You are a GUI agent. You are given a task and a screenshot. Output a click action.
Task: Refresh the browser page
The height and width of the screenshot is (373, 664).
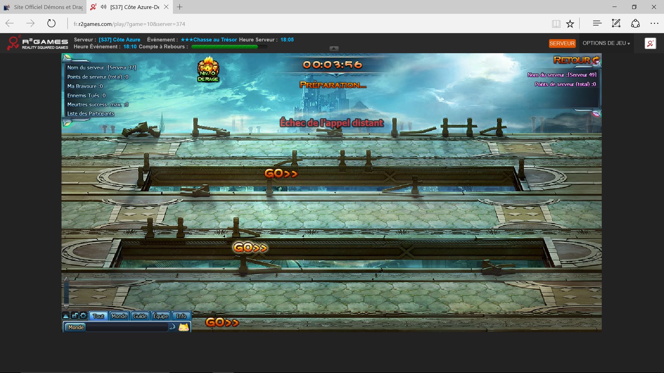(51, 24)
